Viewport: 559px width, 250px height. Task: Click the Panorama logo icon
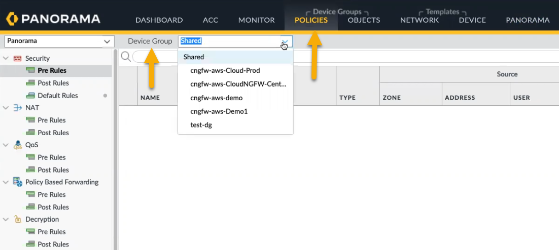pos(11,19)
